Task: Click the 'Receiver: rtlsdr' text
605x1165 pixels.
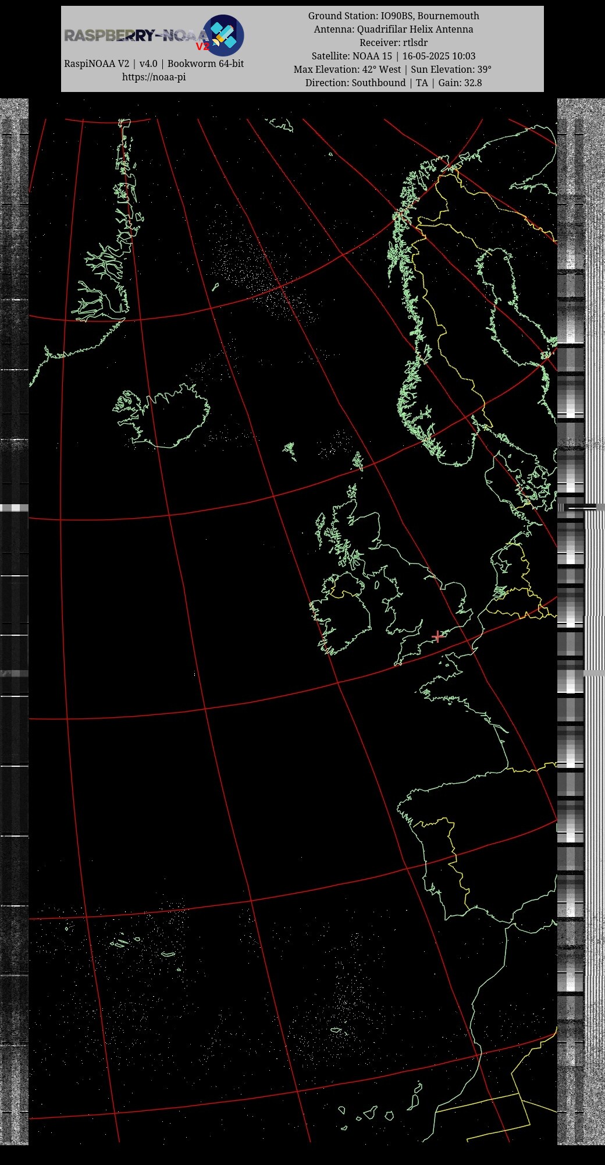Action: [x=393, y=43]
